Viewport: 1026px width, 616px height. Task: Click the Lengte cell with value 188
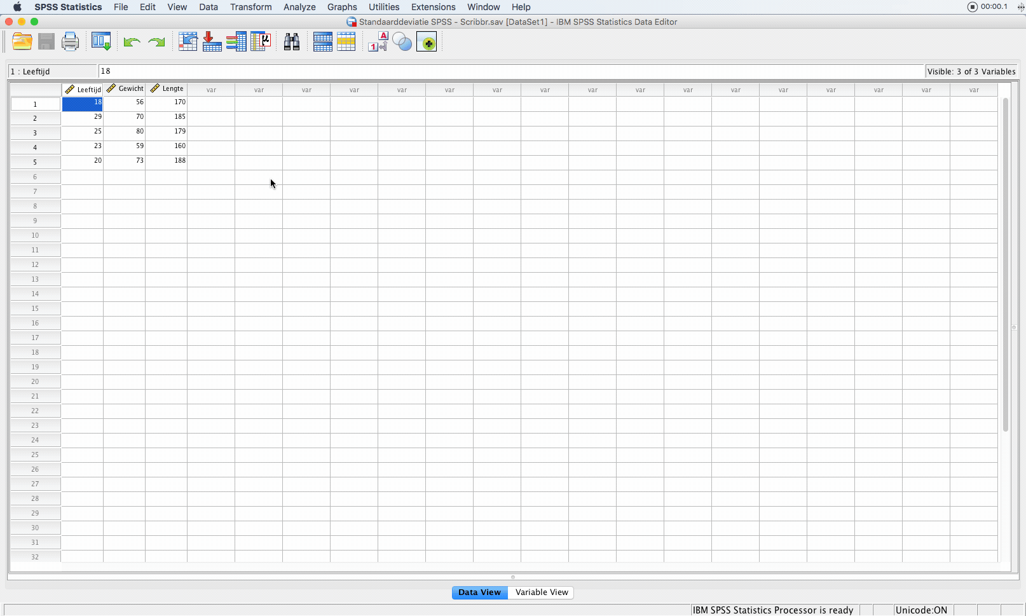167,162
